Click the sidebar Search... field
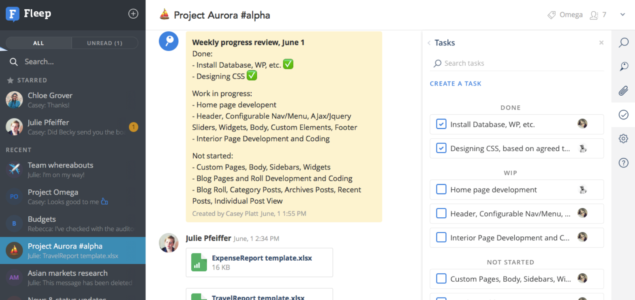Image resolution: width=635 pixels, height=300 pixels. pyautogui.click(x=73, y=62)
